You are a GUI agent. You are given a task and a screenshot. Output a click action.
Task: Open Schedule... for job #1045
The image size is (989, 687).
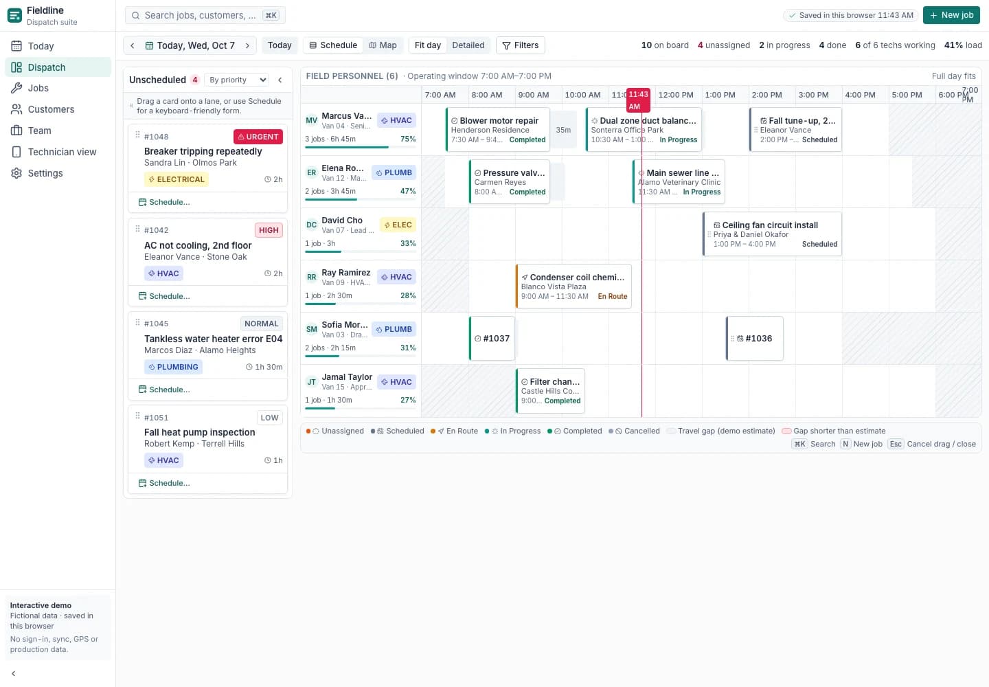(x=164, y=390)
